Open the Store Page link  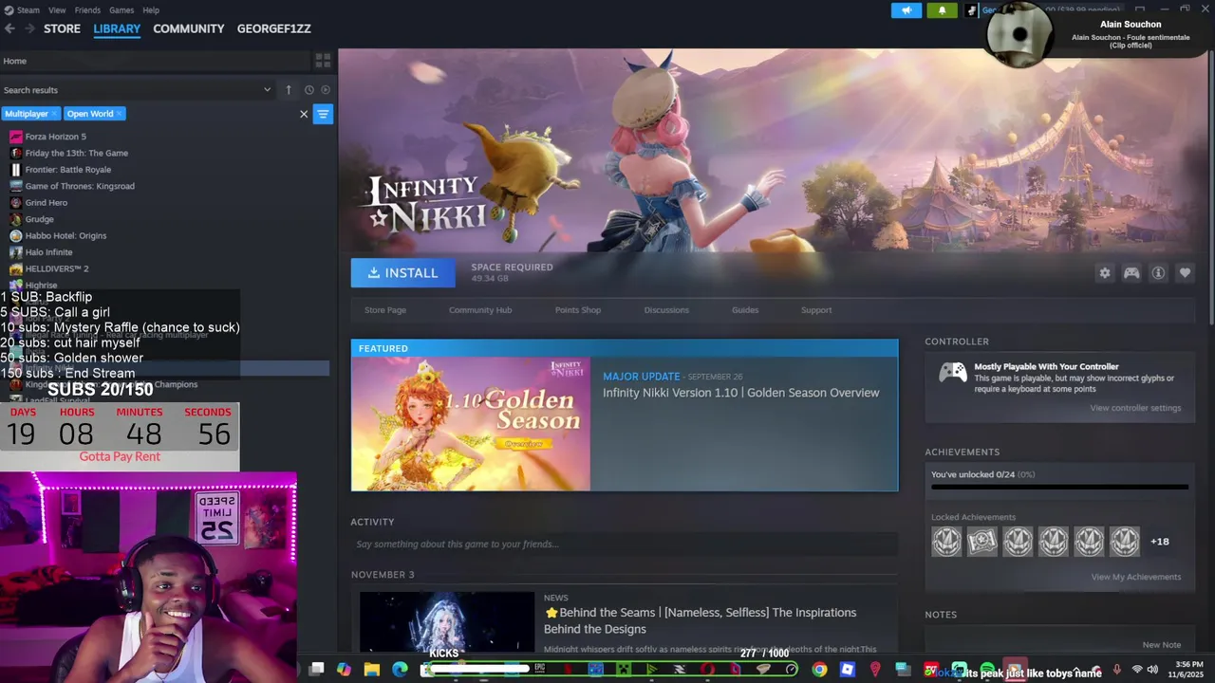[x=385, y=310]
